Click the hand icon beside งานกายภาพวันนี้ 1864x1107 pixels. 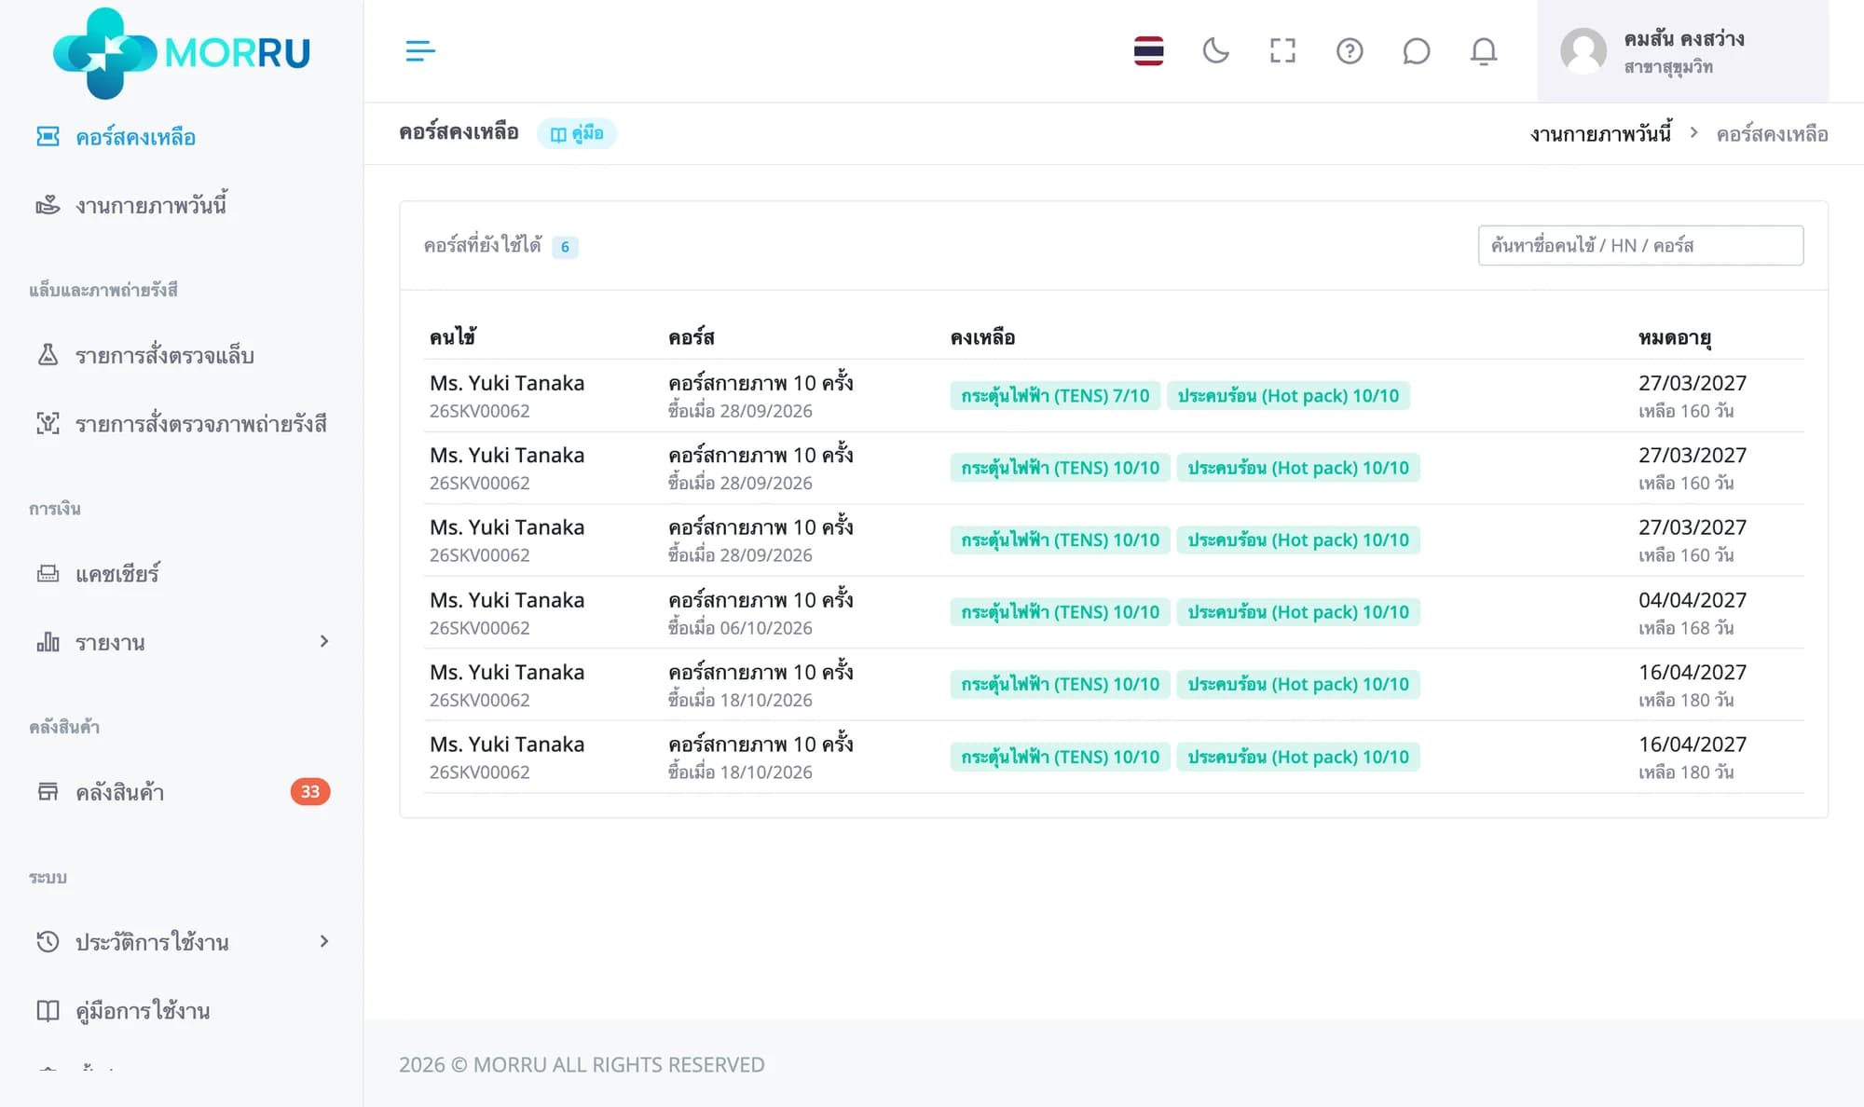click(x=48, y=205)
